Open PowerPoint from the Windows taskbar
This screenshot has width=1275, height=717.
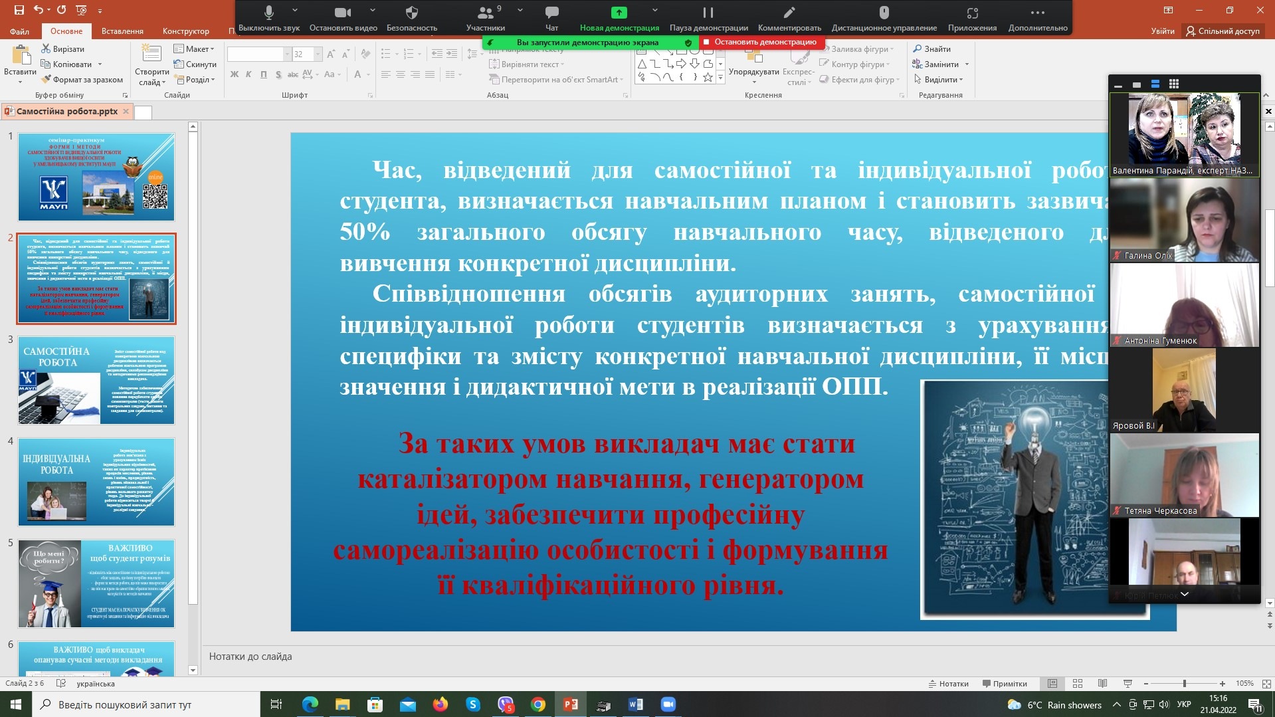click(x=571, y=704)
